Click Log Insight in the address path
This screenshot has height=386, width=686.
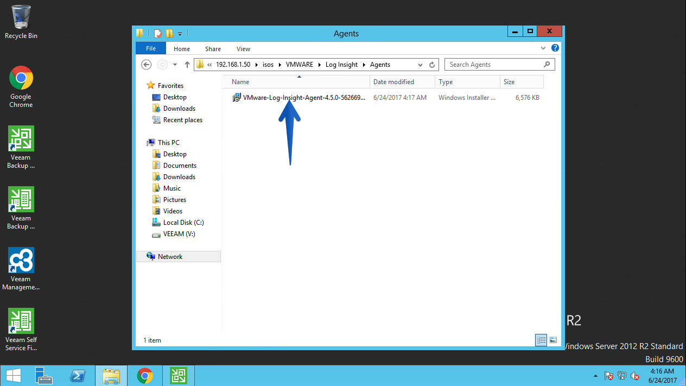click(x=341, y=65)
